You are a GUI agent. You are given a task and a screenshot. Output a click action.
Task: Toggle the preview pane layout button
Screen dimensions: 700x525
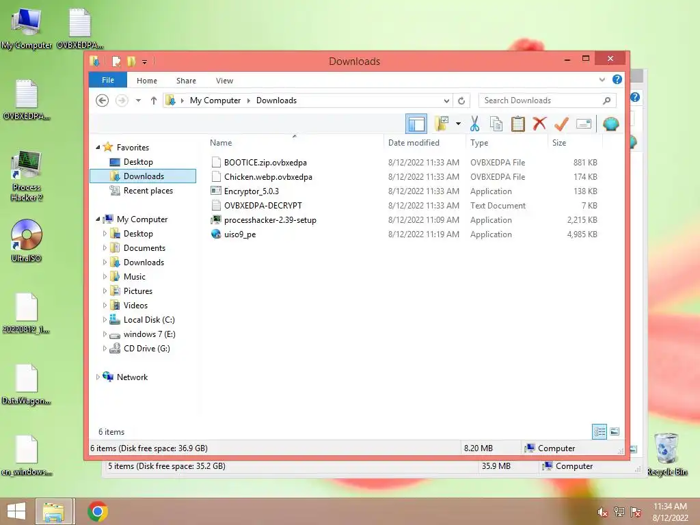tap(416, 124)
